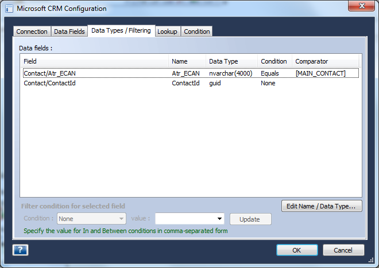Confirm with the OK button

point(297,250)
